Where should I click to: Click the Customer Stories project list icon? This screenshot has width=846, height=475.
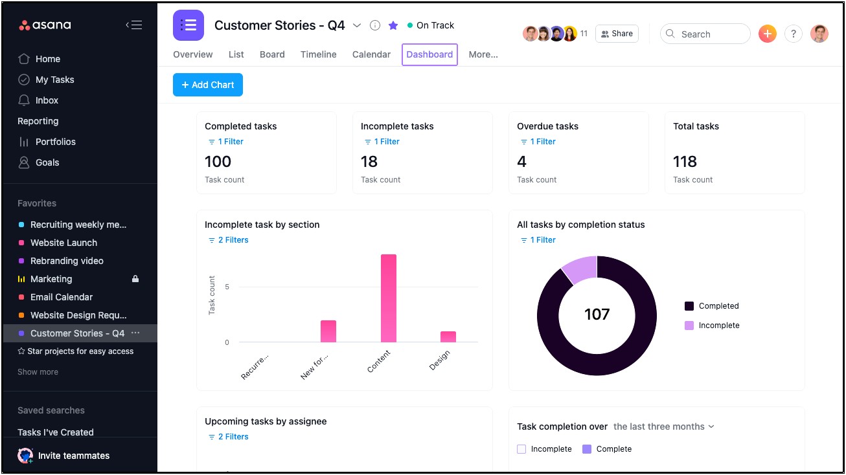click(x=189, y=25)
